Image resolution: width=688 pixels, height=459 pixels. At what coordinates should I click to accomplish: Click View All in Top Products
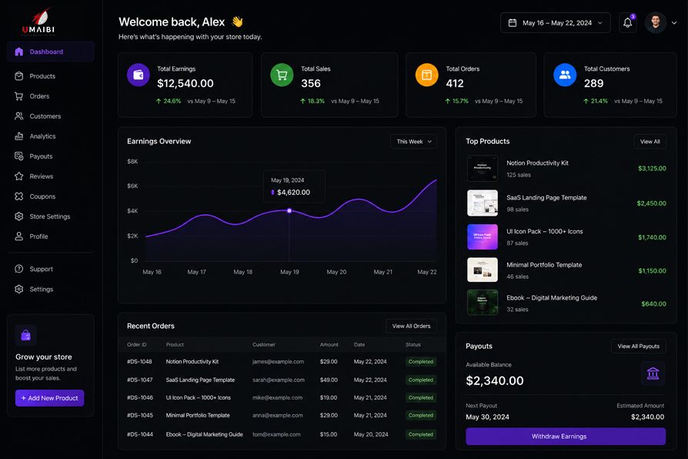pyautogui.click(x=650, y=142)
